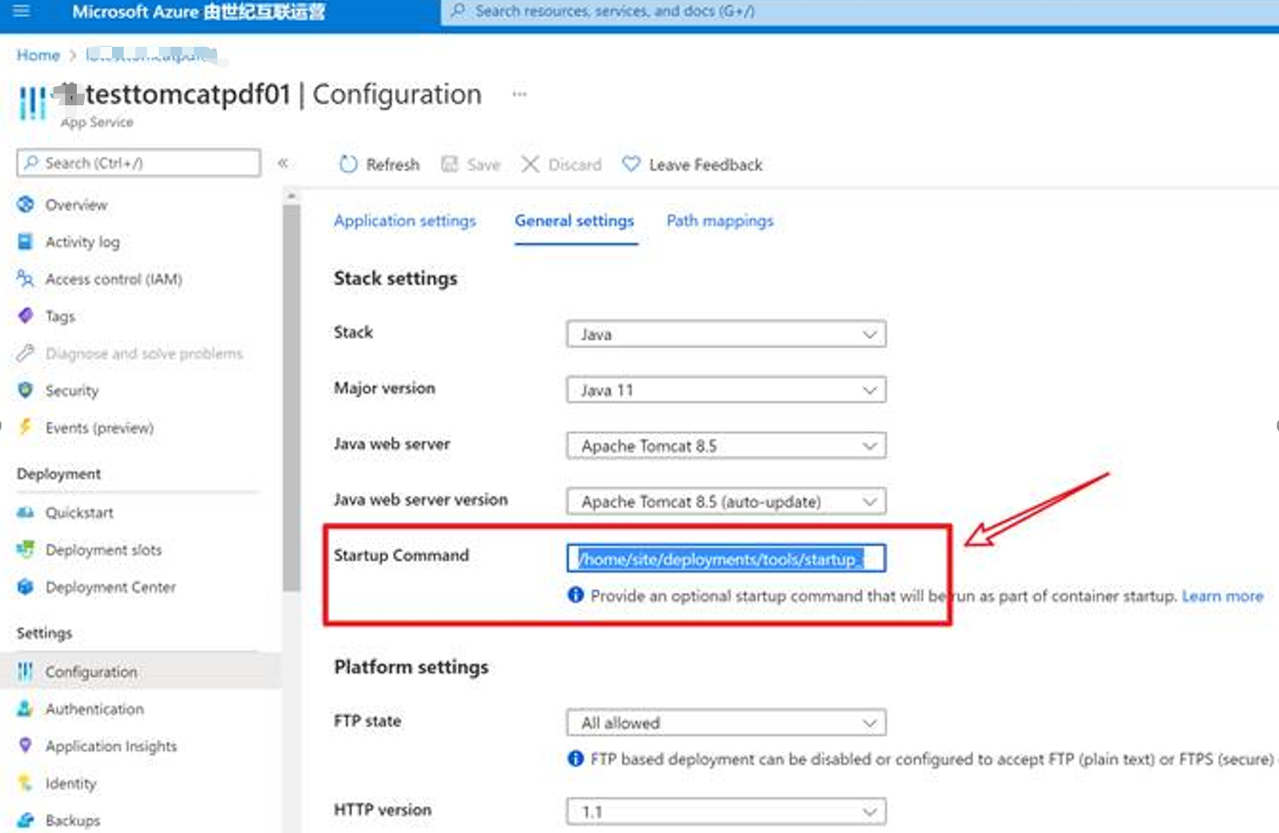Viewport: 1279px width, 833px height.
Task: Open the Tags sidebar item
Action: coord(60,317)
